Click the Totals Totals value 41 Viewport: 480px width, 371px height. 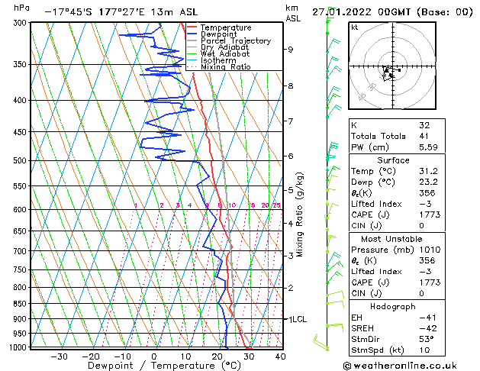tap(424, 136)
